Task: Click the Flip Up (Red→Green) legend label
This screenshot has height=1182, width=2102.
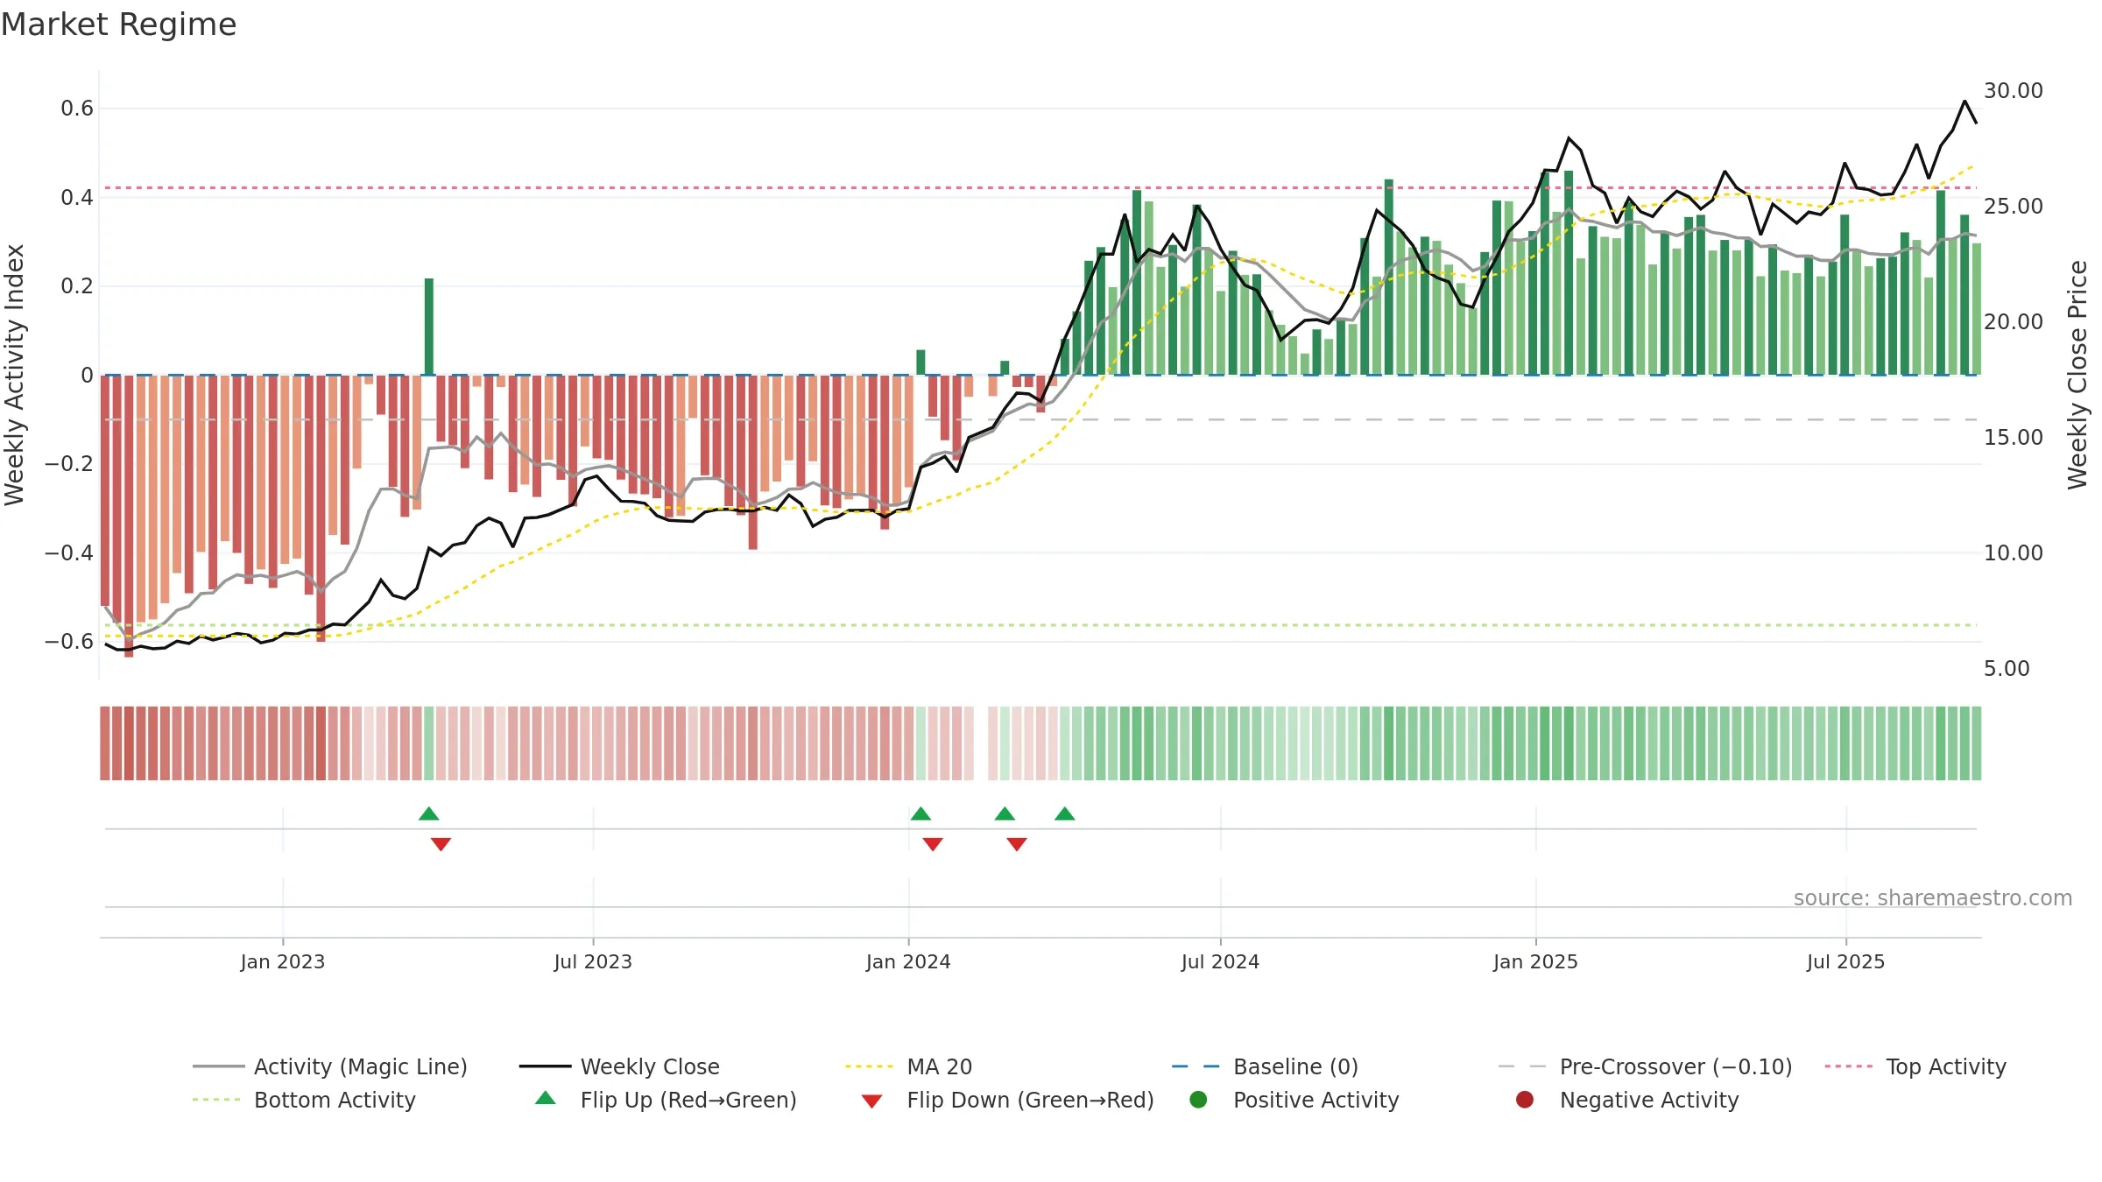Action: pos(688,1100)
